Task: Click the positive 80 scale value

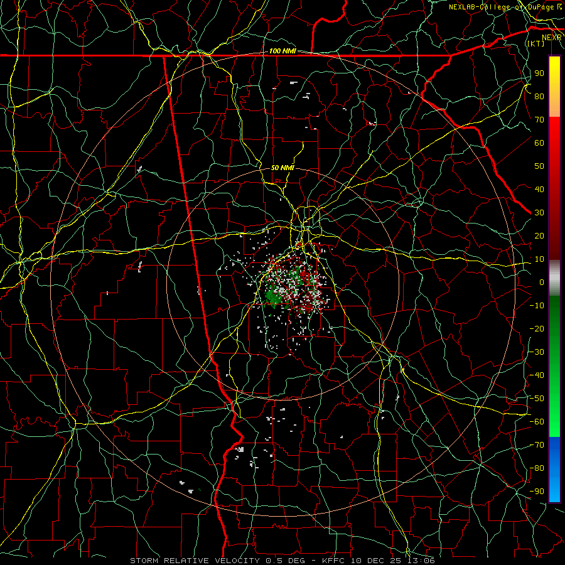Action: click(x=539, y=97)
